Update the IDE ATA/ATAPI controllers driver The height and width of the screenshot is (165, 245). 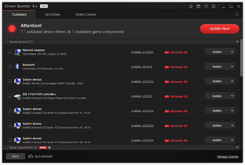[x=217, y=96]
